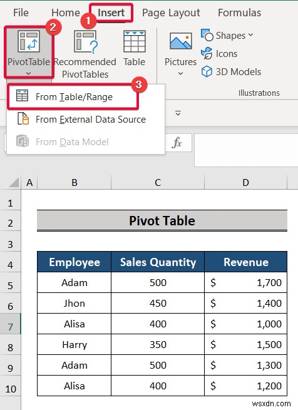Image resolution: width=298 pixels, height=410 pixels.
Task: Choose From Data Model entry
Action: pos(86,141)
